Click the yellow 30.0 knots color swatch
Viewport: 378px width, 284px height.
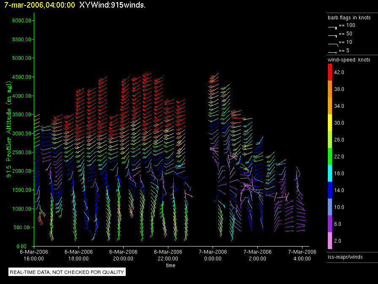pyautogui.click(x=330, y=123)
